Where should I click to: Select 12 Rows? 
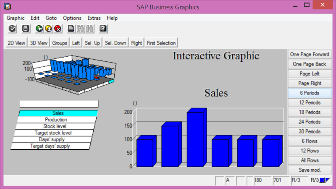(x=310, y=151)
